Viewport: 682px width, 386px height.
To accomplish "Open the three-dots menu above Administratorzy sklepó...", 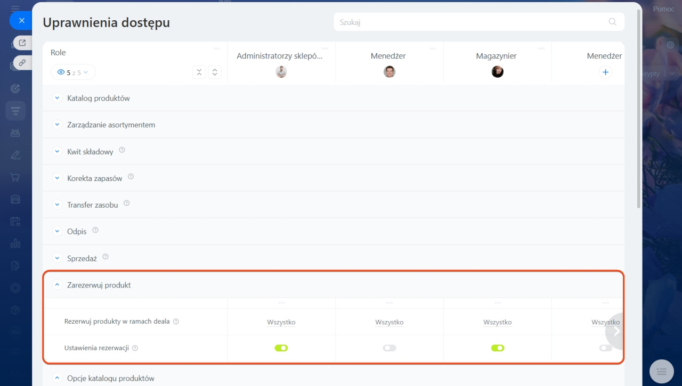I will coord(324,48).
